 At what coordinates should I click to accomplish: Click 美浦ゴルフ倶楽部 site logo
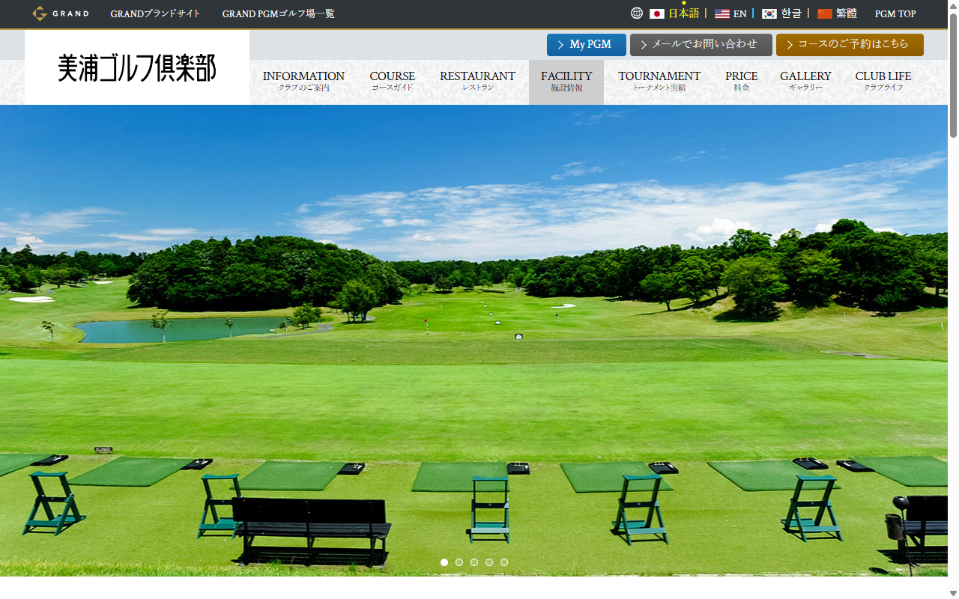coord(137,67)
